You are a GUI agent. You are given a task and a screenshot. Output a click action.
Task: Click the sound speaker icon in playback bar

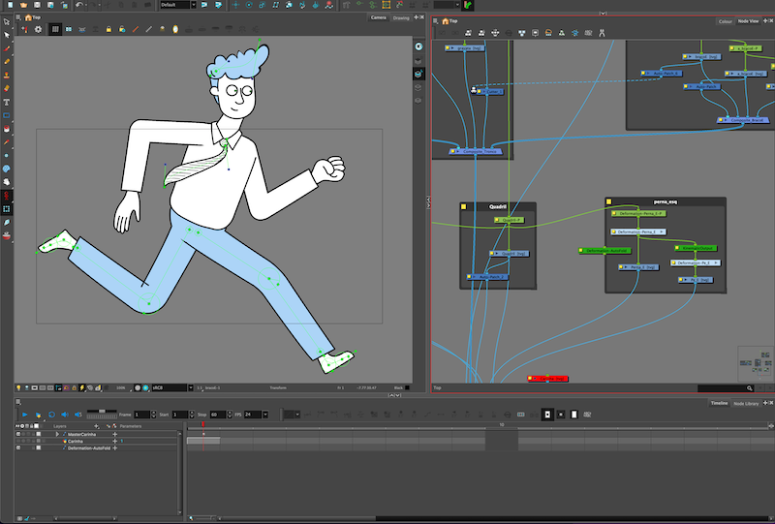click(65, 415)
